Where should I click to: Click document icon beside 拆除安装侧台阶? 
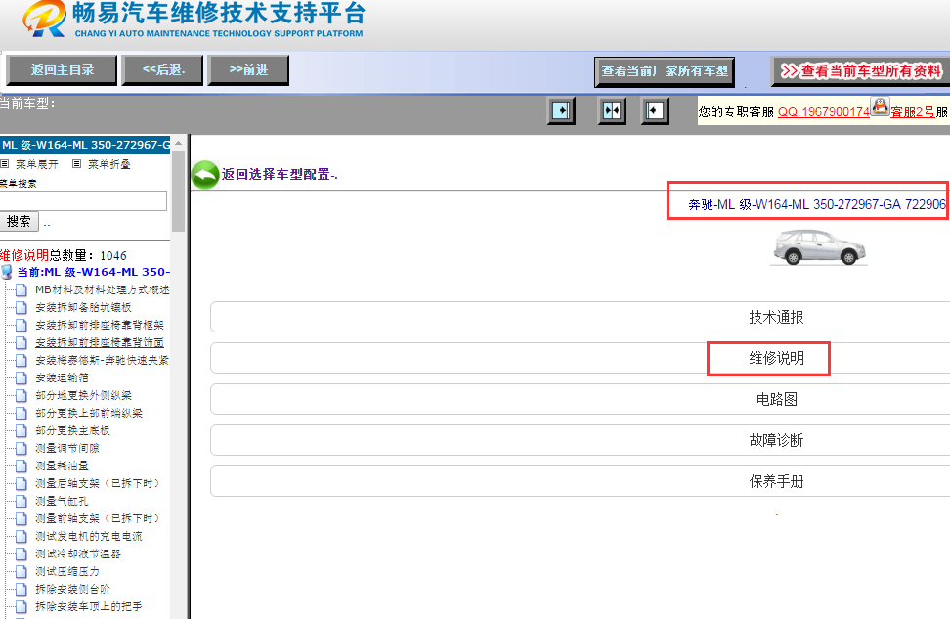[22, 589]
